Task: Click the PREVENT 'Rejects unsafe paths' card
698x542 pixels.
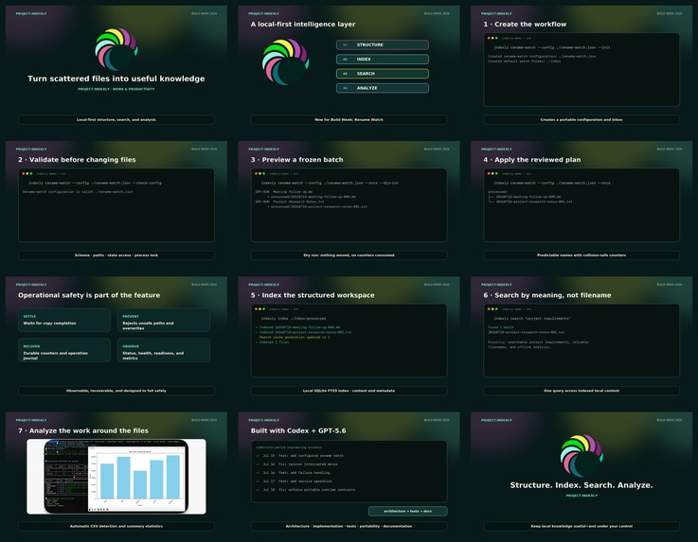Action: pyautogui.click(x=164, y=320)
